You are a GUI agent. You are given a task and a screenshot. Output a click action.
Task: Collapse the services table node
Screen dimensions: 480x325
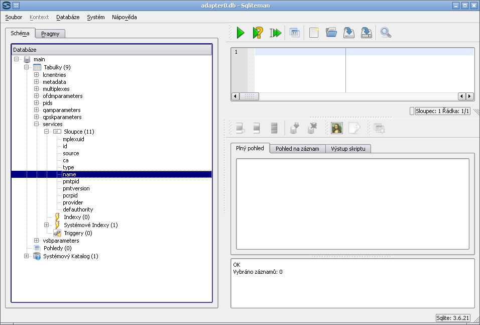[37, 124]
